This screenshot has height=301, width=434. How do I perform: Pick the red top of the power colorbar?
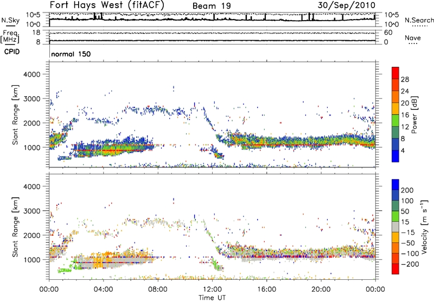pos(395,73)
